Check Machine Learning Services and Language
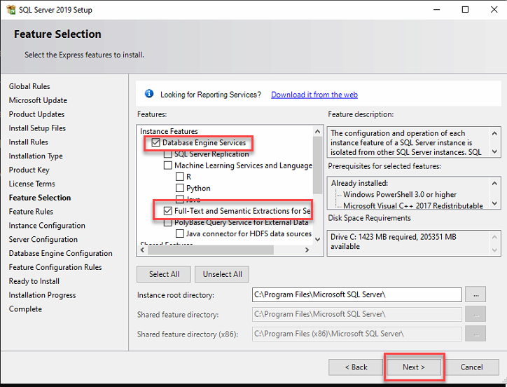The image size is (507, 387). [167, 165]
